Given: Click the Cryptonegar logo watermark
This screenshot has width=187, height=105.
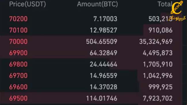Looking at the screenshot, I should point(177,11).
